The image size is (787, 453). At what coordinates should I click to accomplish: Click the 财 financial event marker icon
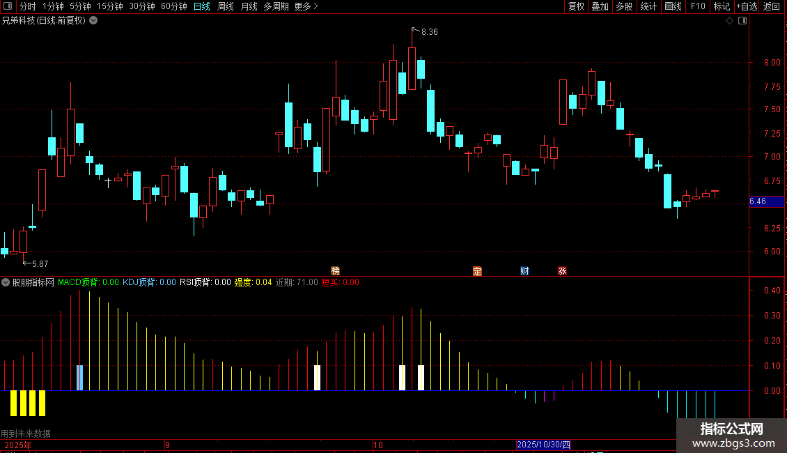pos(524,271)
